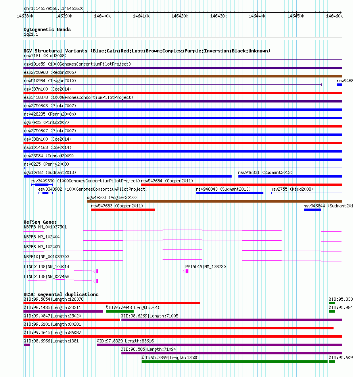Image resolution: width=353 pixels, height=377 pixels.
Task: Select the dgv191e59 purple inversion bar
Action: pyautogui.click(x=182, y=68)
